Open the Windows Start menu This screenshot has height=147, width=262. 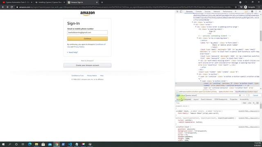coord(3,144)
